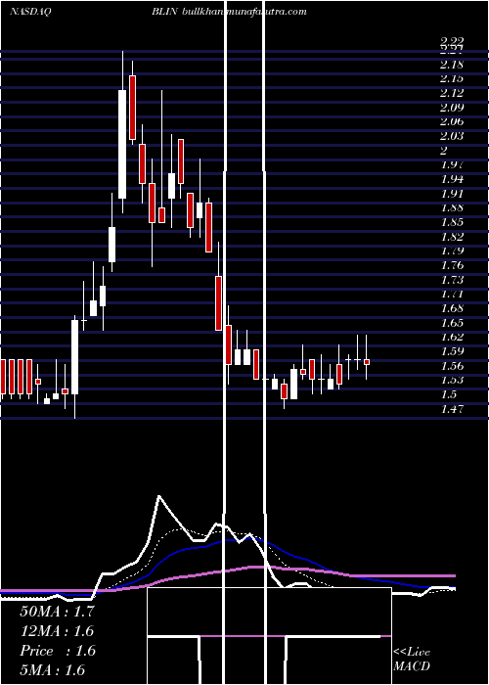Click the 1.5 price axis label

click(x=449, y=394)
